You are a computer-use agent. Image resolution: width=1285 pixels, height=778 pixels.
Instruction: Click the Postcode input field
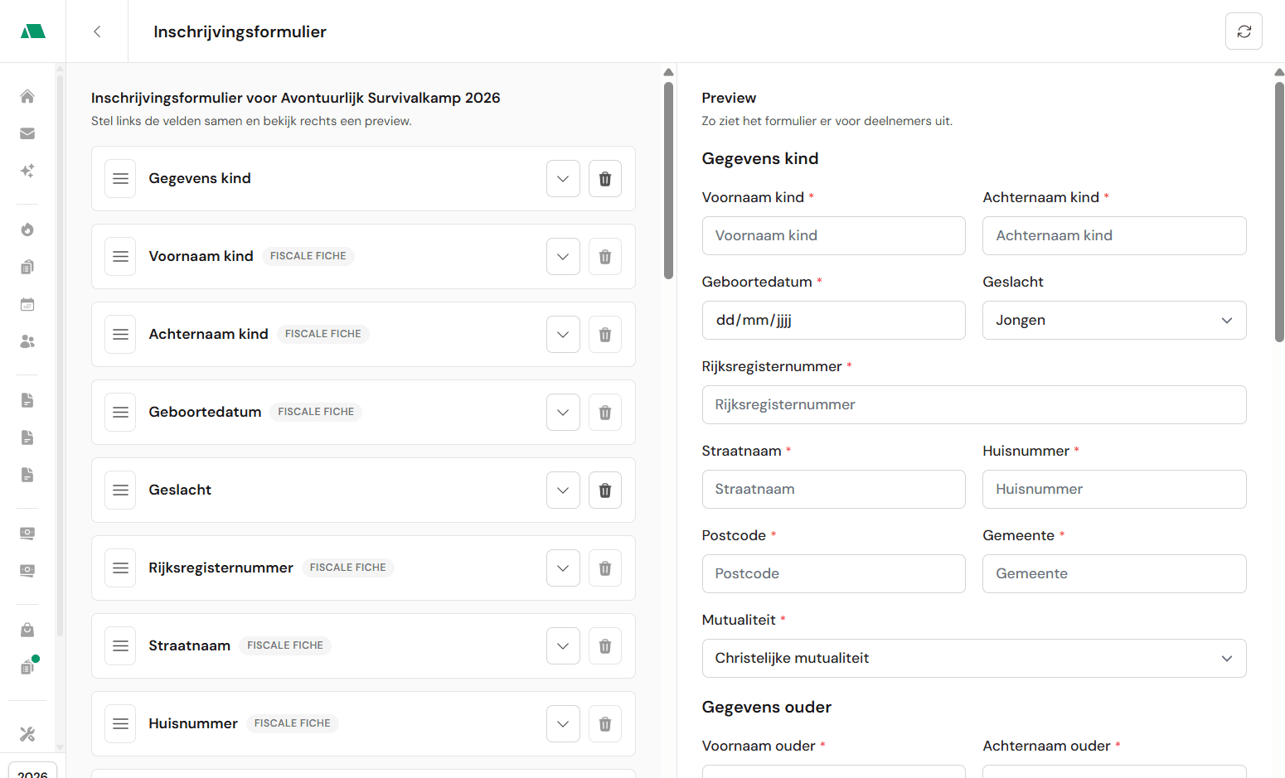(833, 574)
